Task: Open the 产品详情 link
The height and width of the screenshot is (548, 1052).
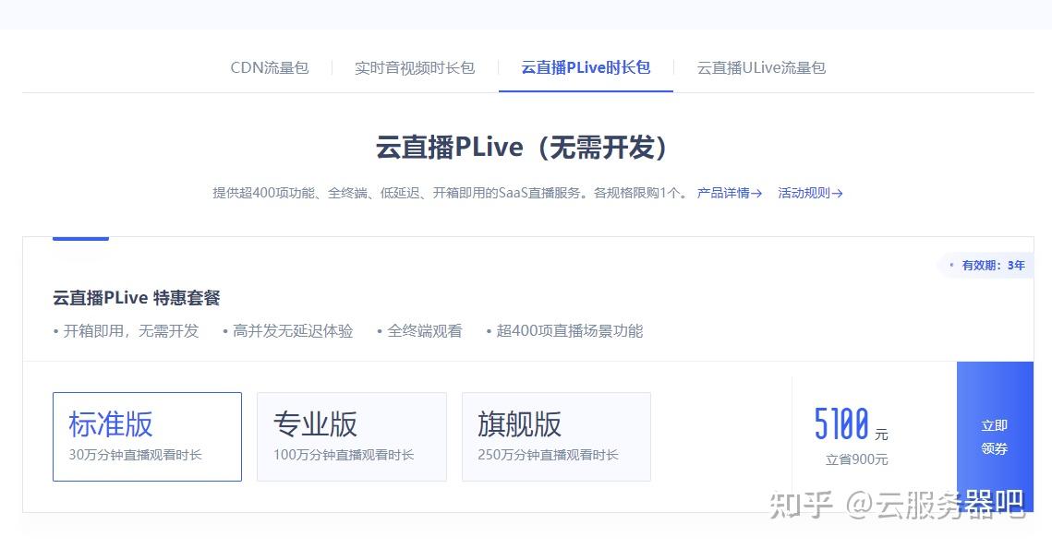Action: (730, 193)
